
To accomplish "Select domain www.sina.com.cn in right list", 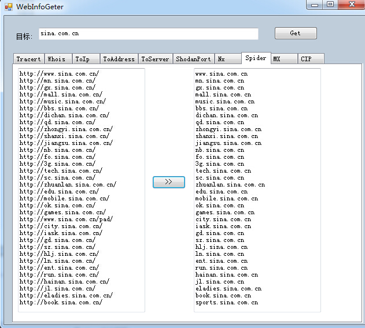I will pos(222,74).
